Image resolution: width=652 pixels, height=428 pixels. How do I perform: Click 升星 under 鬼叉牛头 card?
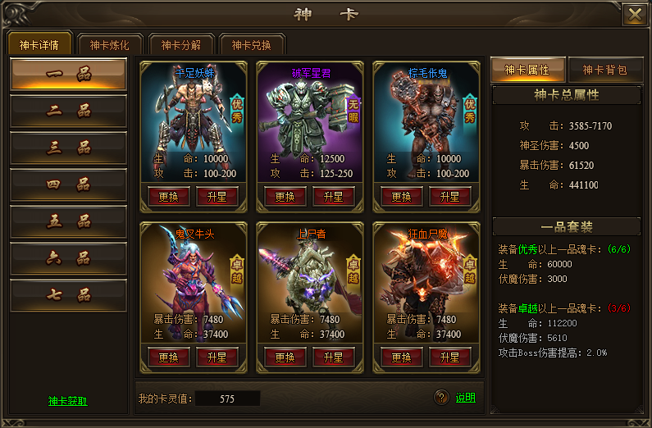click(217, 357)
